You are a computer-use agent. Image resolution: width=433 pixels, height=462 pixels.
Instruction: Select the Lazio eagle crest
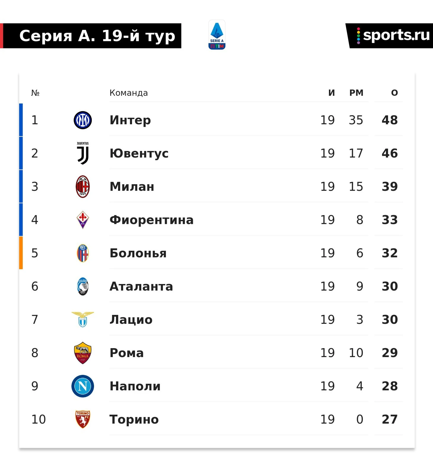[83, 319]
